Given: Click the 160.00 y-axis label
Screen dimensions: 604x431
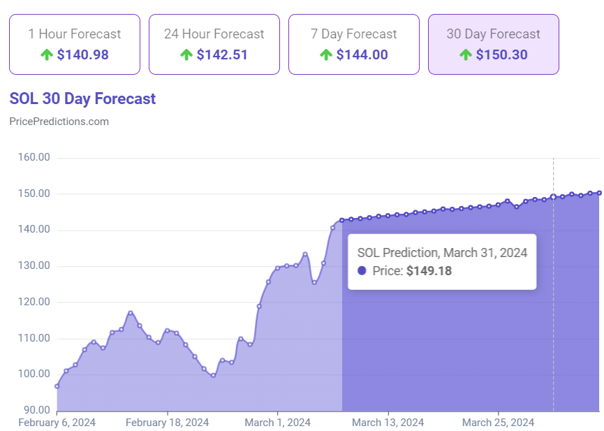Looking at the screenshot, I should [x=34, y=158].
